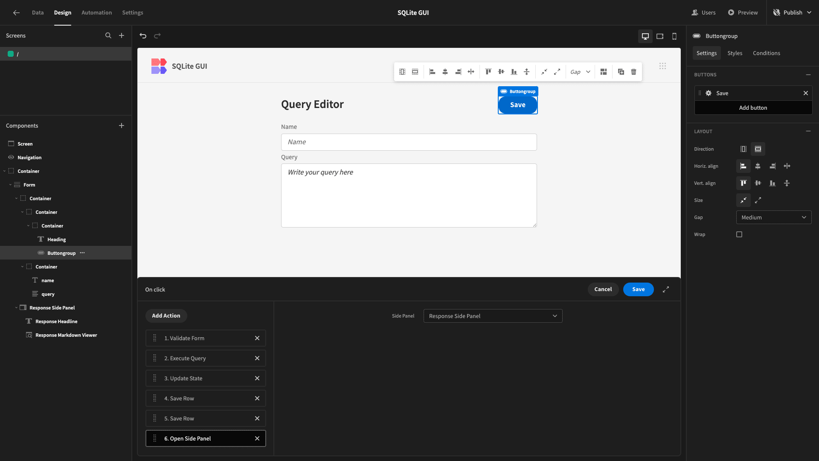Open Buttongroup more options ellipsis
819x461 pixels.
(x=82, y=253)
